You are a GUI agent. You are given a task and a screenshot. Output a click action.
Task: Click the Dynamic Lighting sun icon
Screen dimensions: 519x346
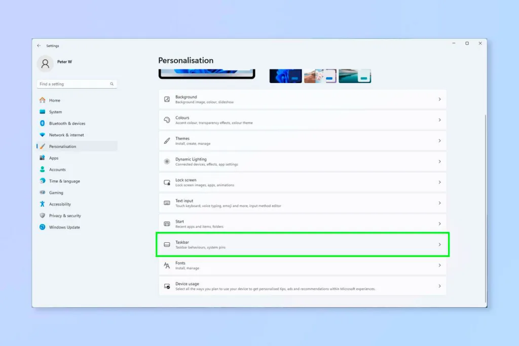coord(167,162)
